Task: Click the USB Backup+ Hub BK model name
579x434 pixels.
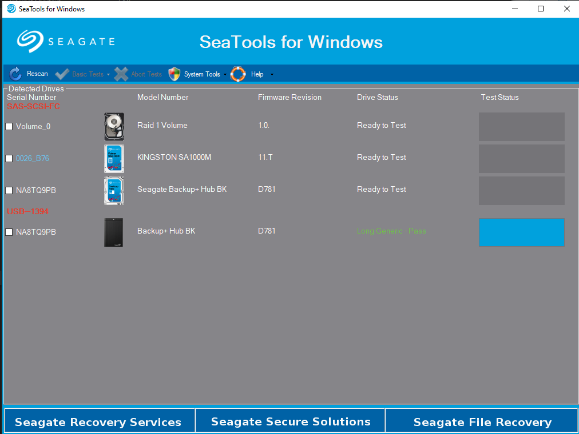Action: [x=166, y=231]
